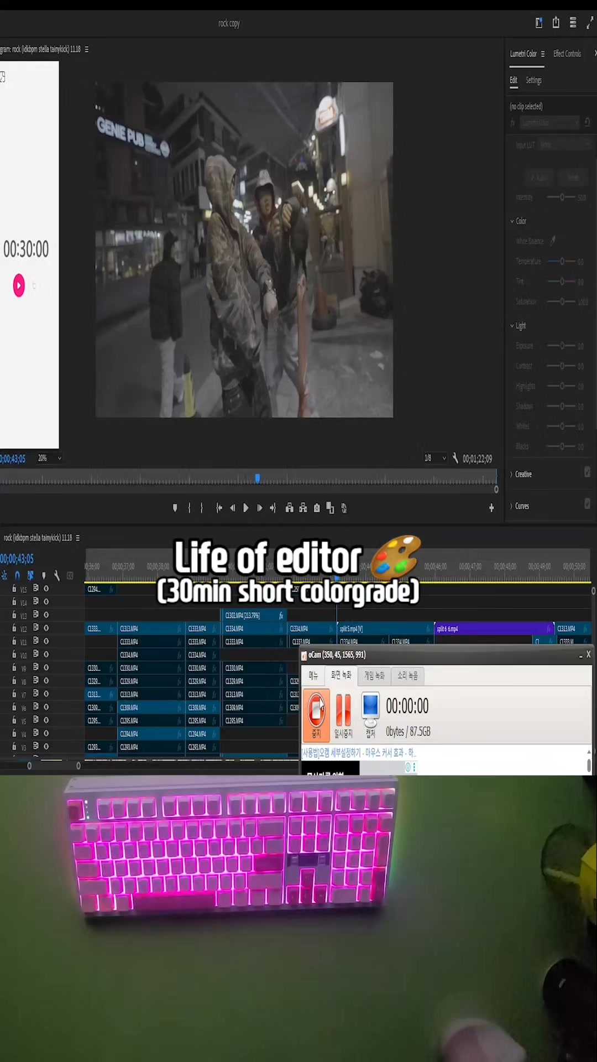Image resolution: width=597 pixels, height=1062 pixels.
Task: Switch to 게임 녹화 tab in oCam
Action: pyautogui.click(x=374, y=675)
